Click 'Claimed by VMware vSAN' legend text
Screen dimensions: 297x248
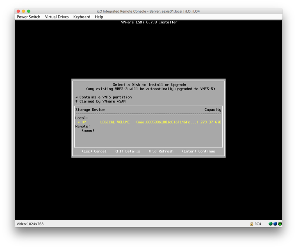[102, 101]
